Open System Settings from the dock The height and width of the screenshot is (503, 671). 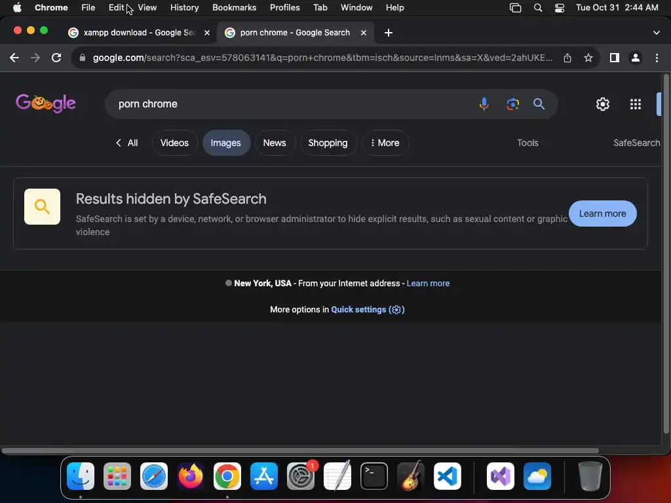click(x=300, y=476)
